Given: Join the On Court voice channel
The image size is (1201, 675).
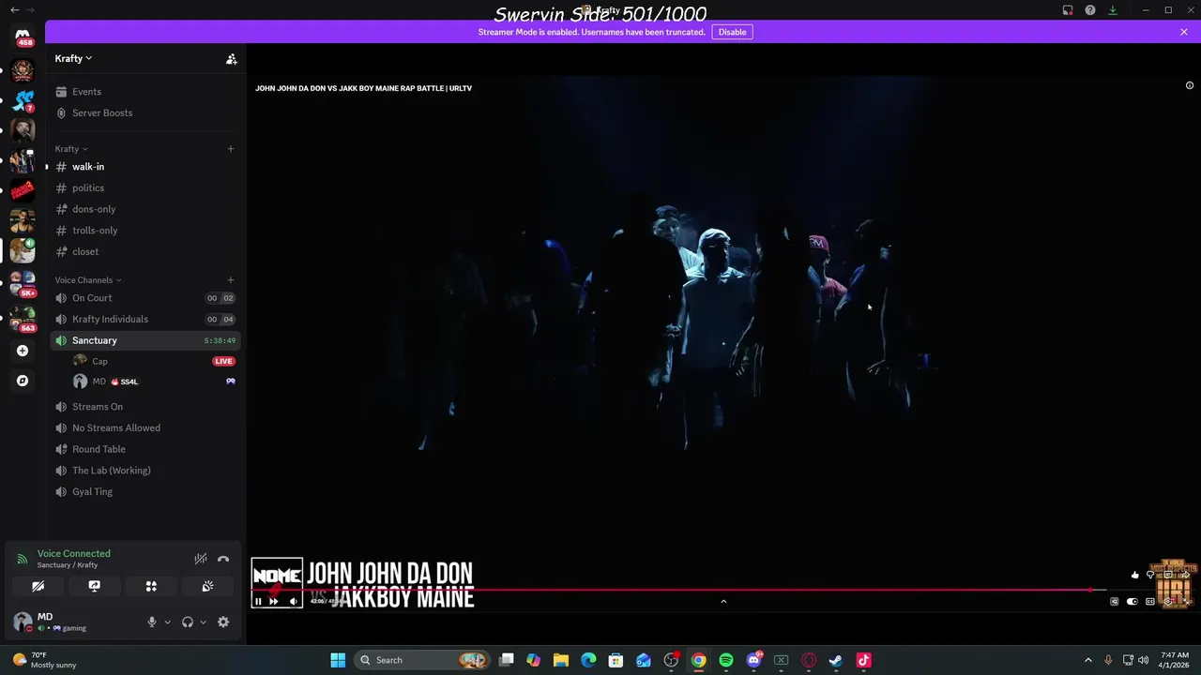Looking at the screenshot, I should [x=145, y=298].
